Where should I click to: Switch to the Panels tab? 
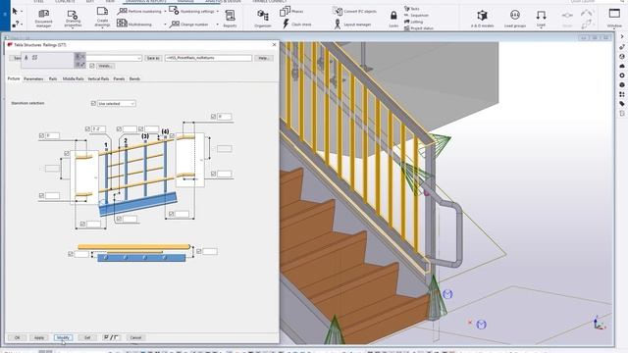[x=119, y=78]
